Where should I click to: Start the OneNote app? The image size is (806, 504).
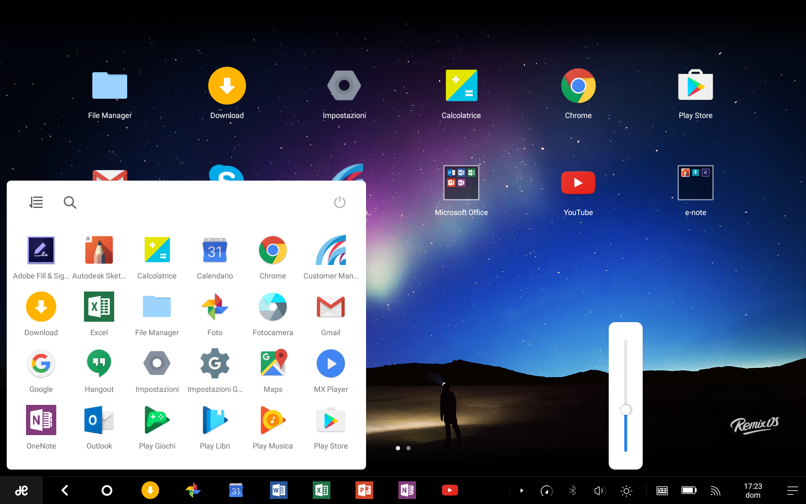click(x=41, y=420)
